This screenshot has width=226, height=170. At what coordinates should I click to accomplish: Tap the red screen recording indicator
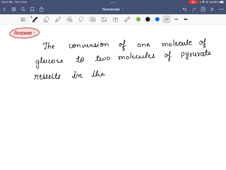tap(193, 2)
